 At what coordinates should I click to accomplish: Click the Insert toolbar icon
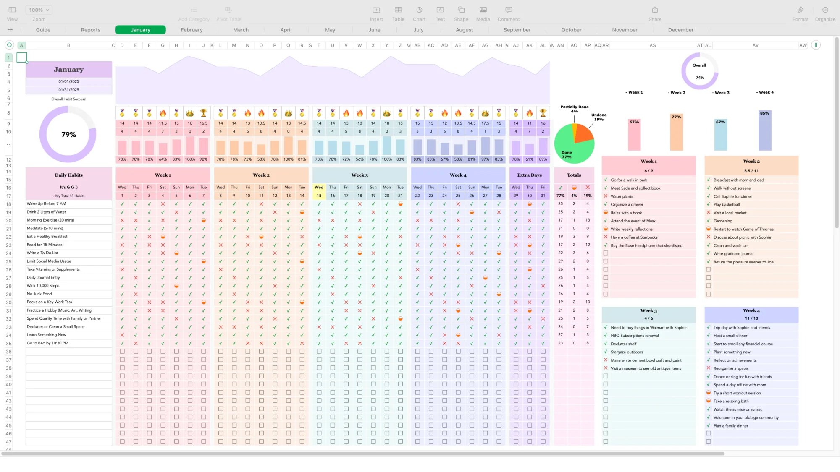coord(376,10)
